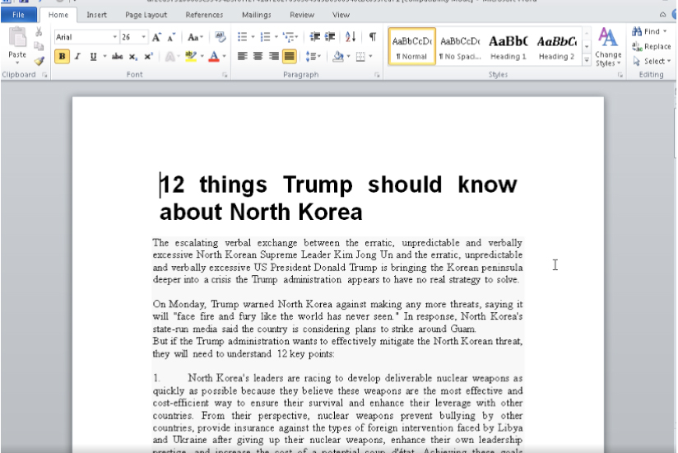
Task: Open Change Styles menu
Action: point(608,47)
